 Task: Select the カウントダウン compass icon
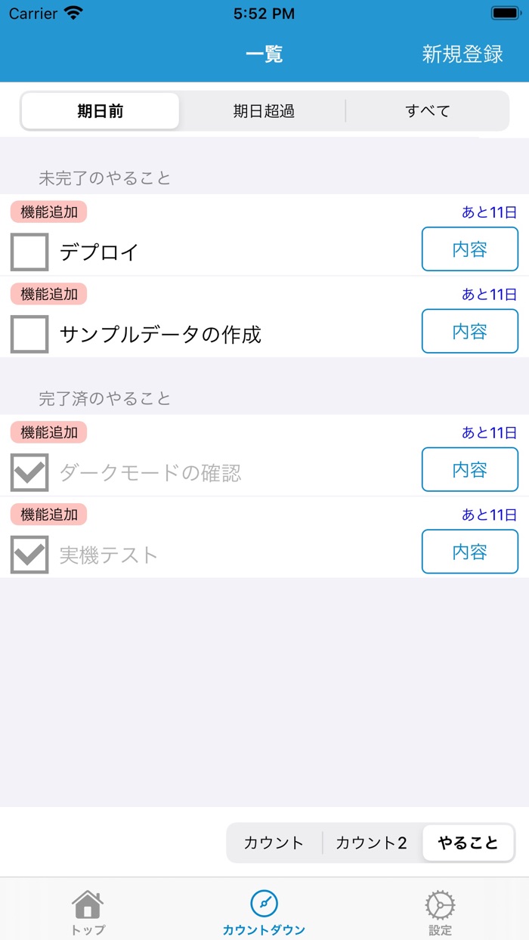pyautogui.click(x=264, y=909)
